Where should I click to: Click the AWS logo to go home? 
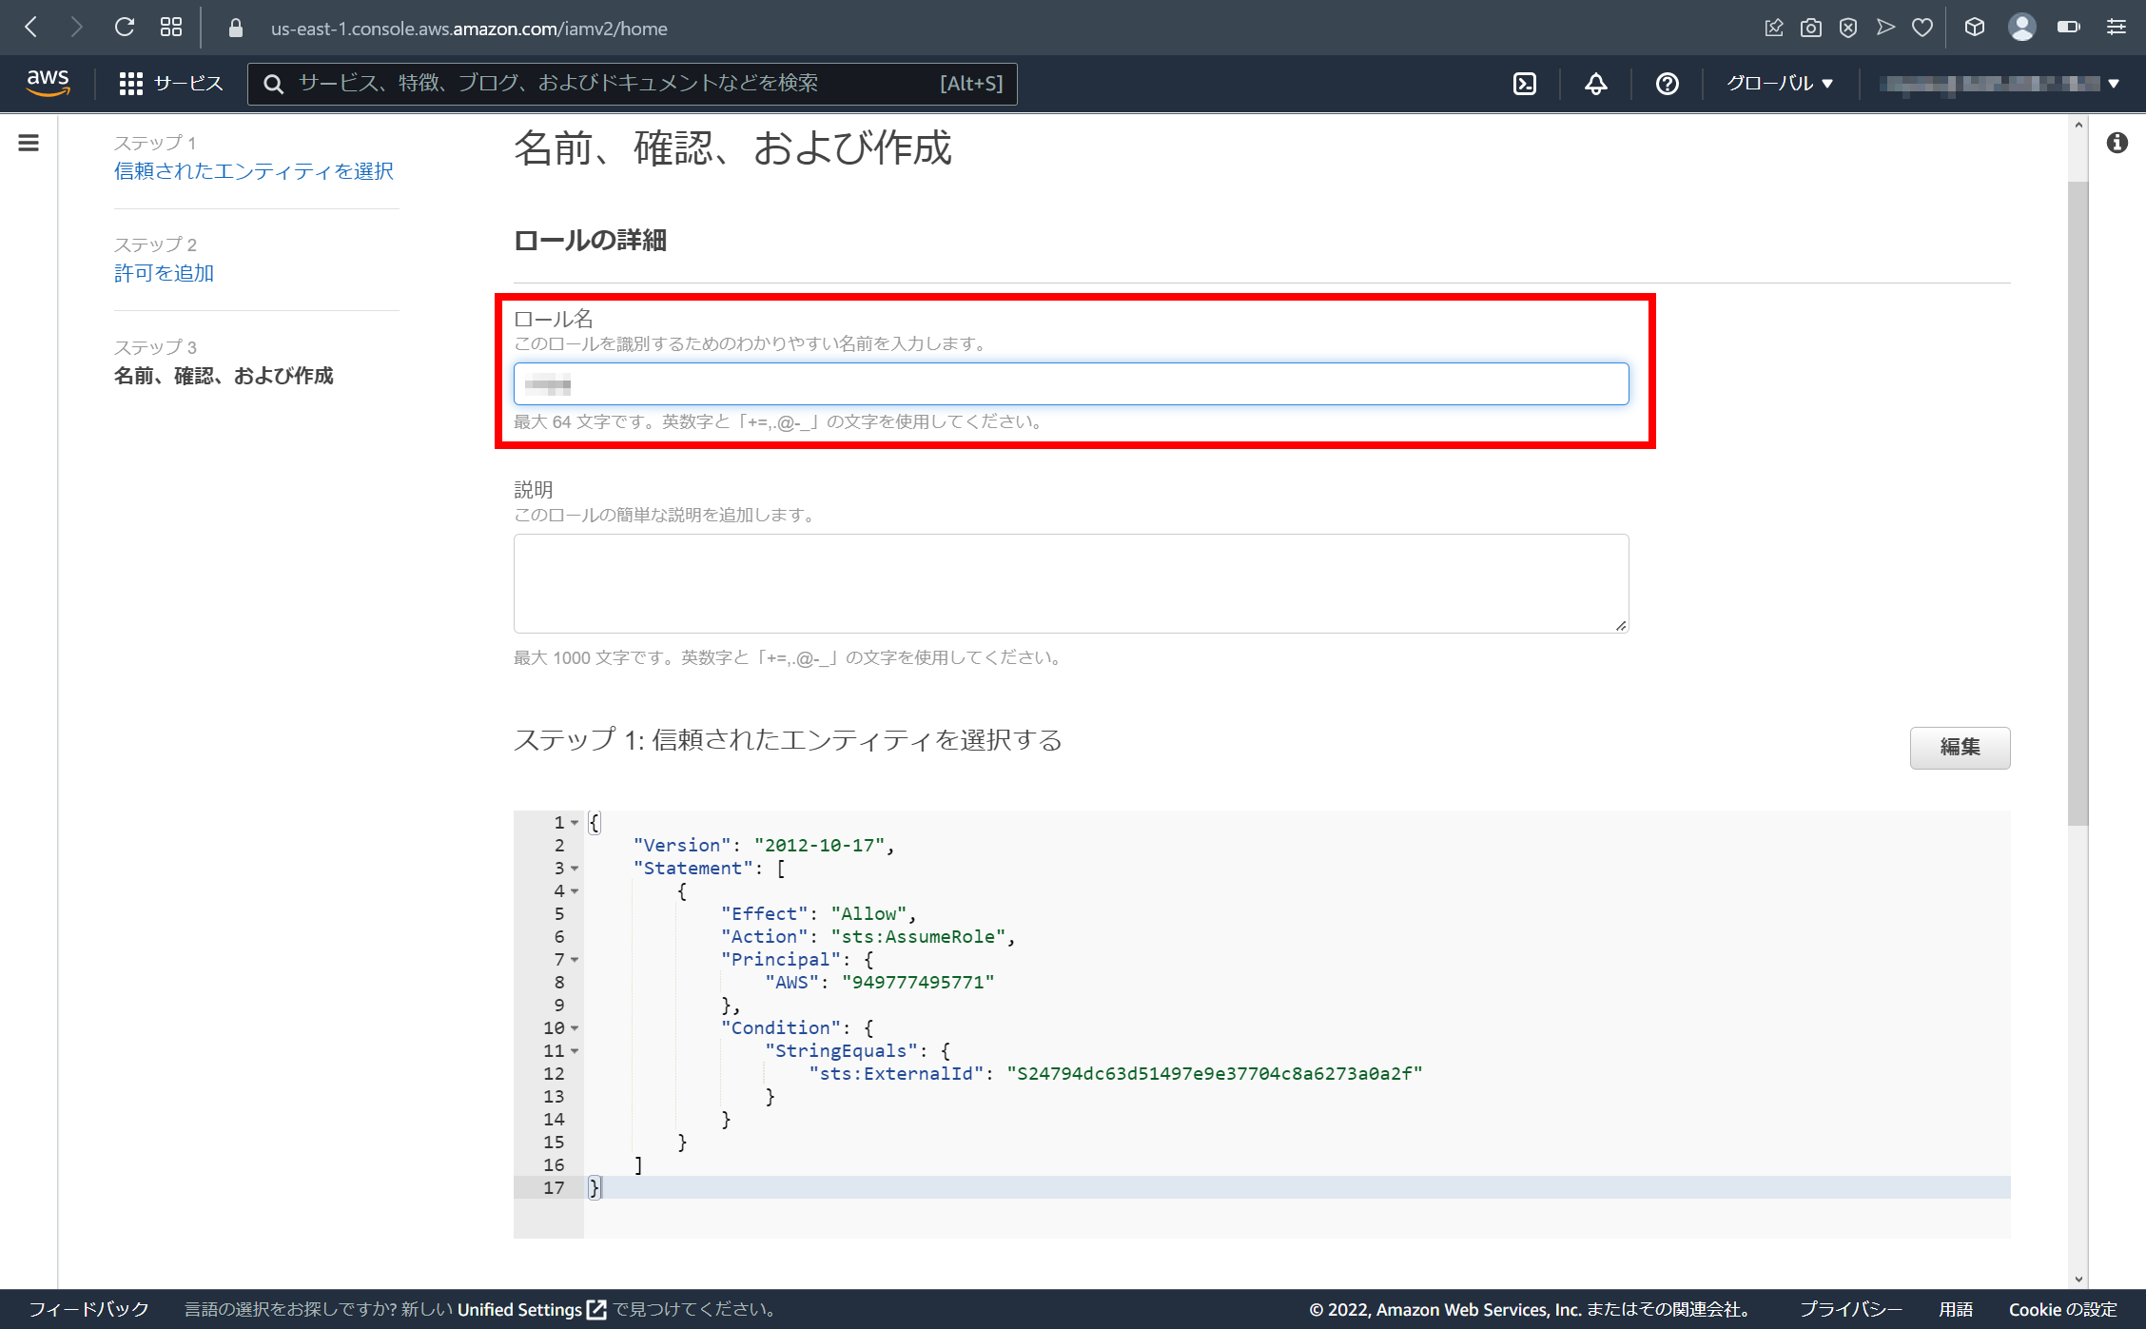48,84
